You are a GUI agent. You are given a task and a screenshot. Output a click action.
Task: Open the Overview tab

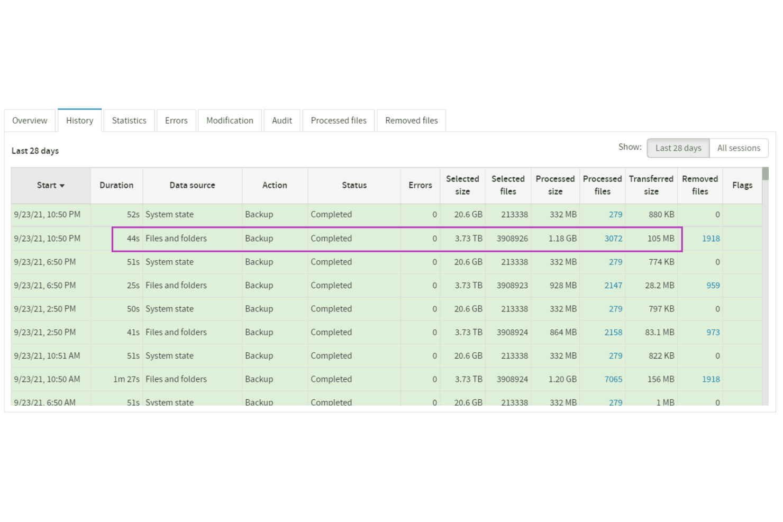click(30, 121)
